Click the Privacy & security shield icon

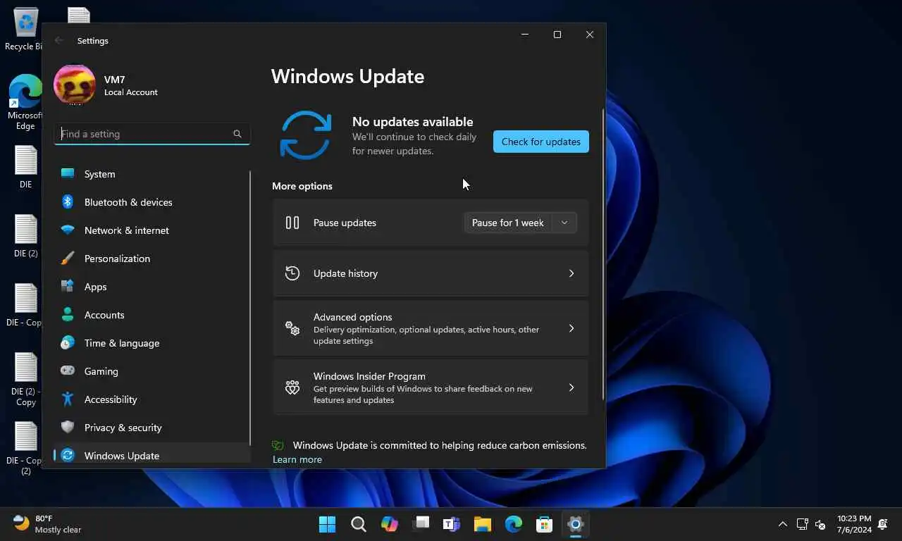click(68, 428)
